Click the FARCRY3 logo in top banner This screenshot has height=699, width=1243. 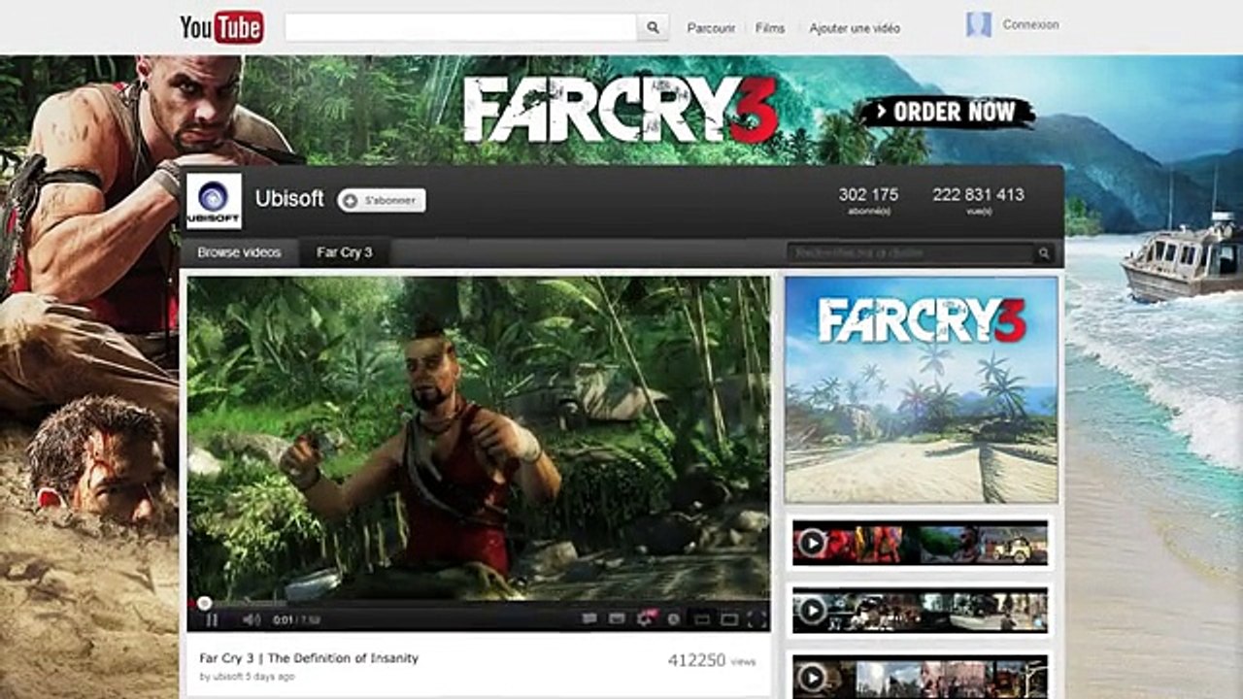click(x=621, y=111)
